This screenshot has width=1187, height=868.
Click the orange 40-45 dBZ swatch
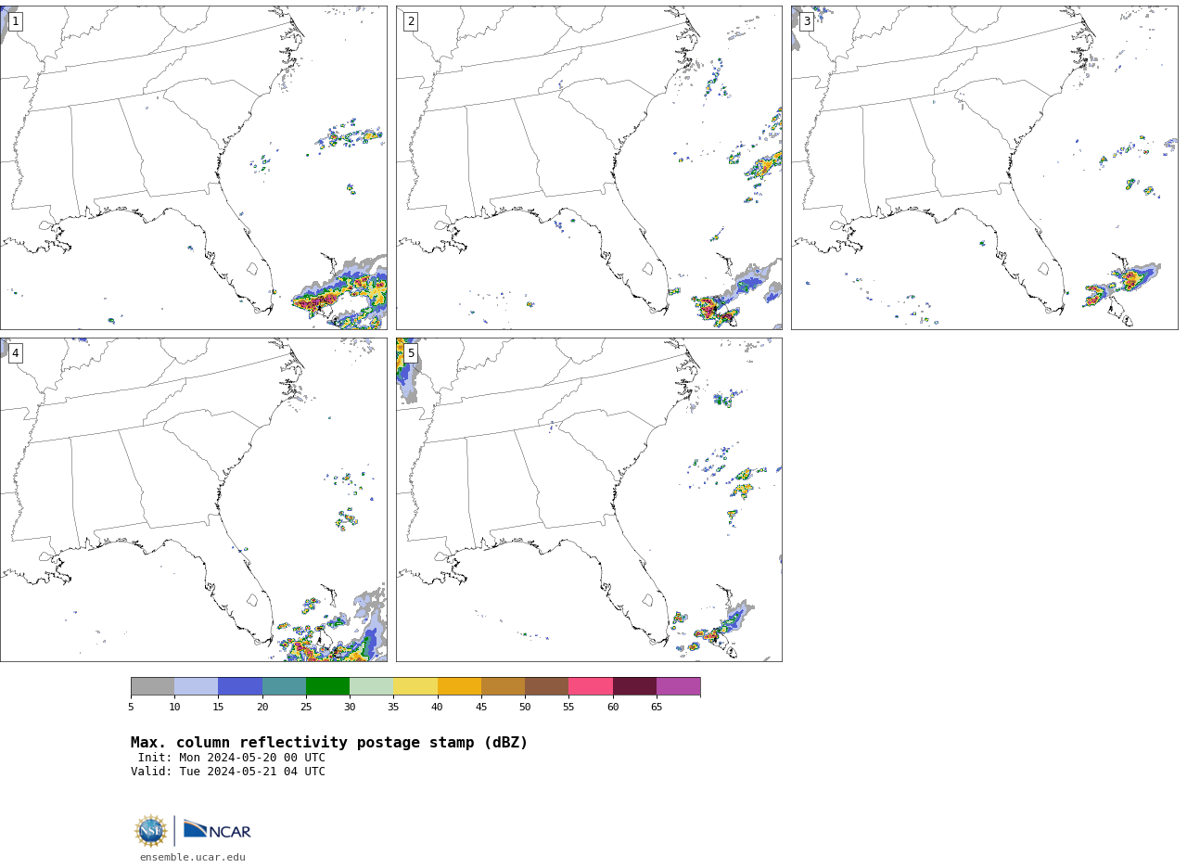459,686
